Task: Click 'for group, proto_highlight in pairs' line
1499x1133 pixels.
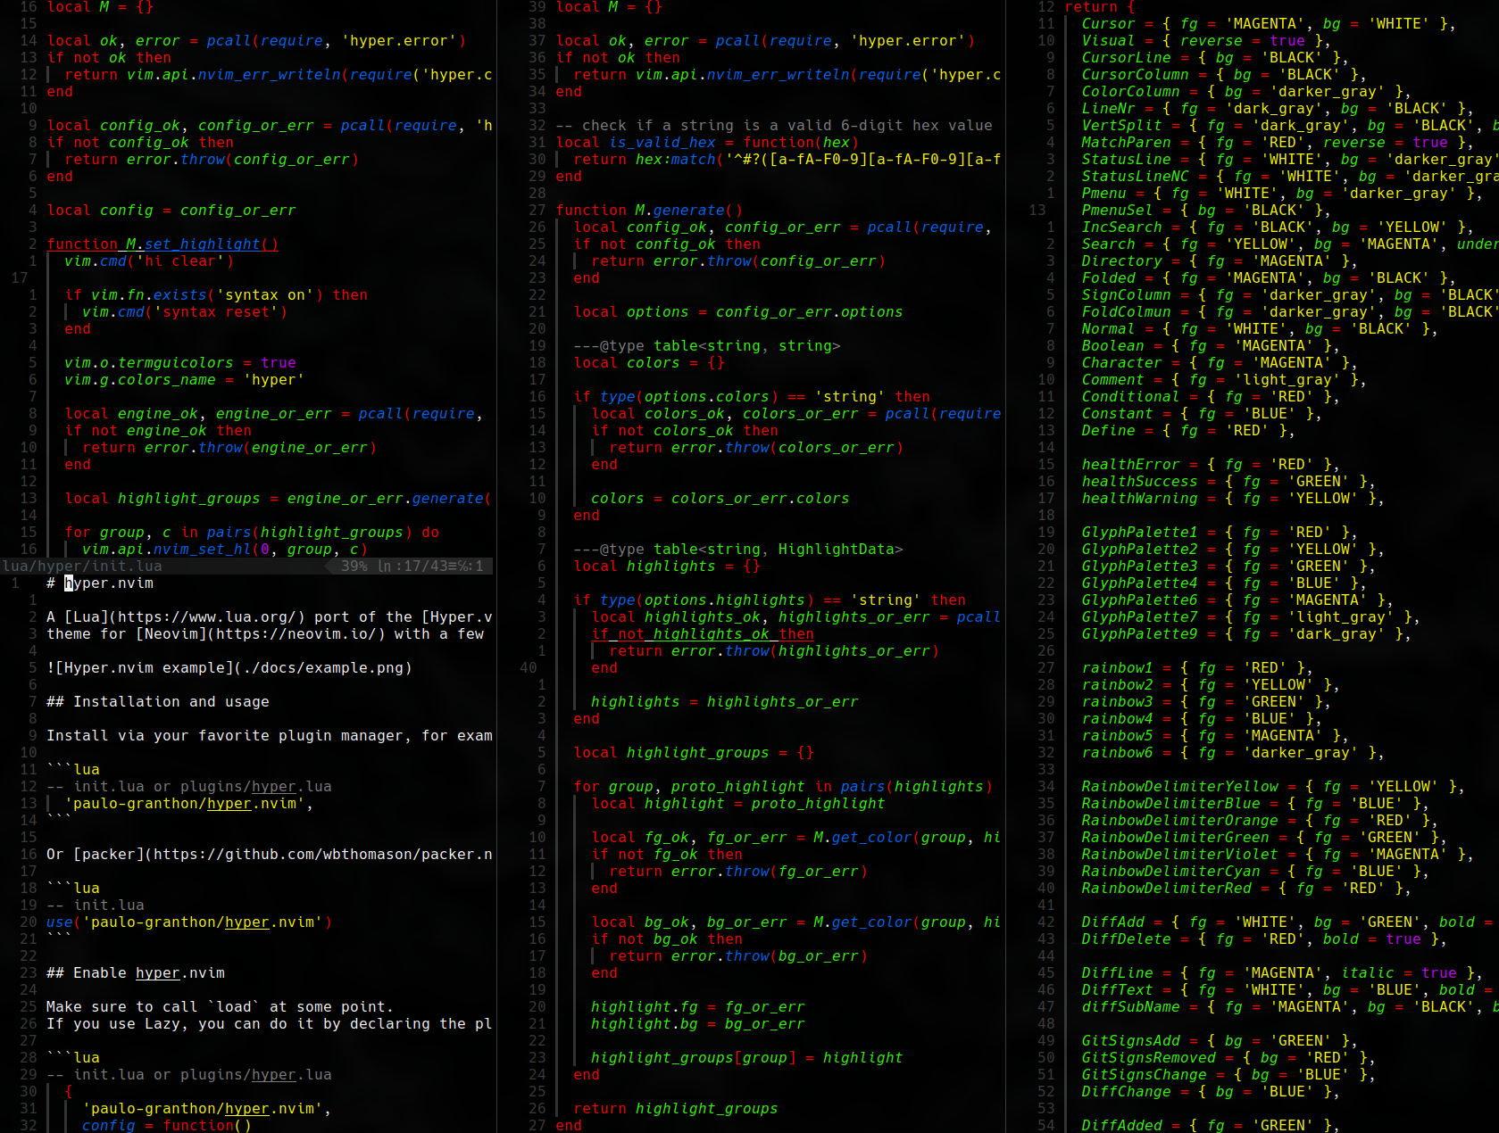Action: (783, 786)
